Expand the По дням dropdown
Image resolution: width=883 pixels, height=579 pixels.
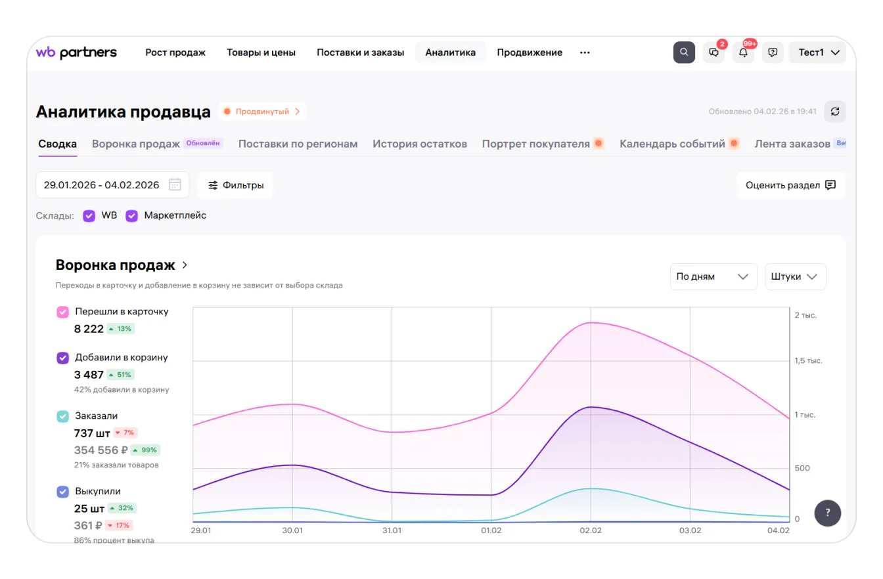[x=712, y=276]
